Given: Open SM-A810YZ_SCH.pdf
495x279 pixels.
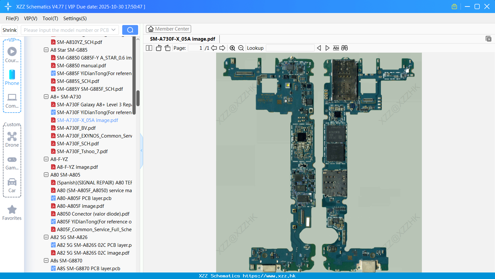Looking at the screenshot, I should [x=79, y=42].
